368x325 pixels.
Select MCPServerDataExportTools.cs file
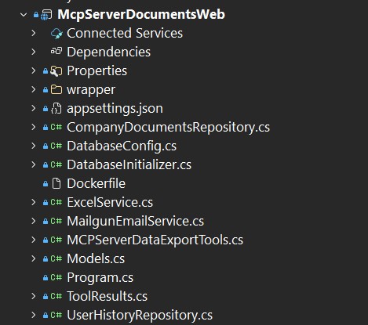(x=155, y=240)
